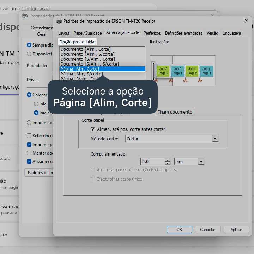Select the Alimentação e corte tab
This screenshot has width=254, height=254.
point(123,32)
